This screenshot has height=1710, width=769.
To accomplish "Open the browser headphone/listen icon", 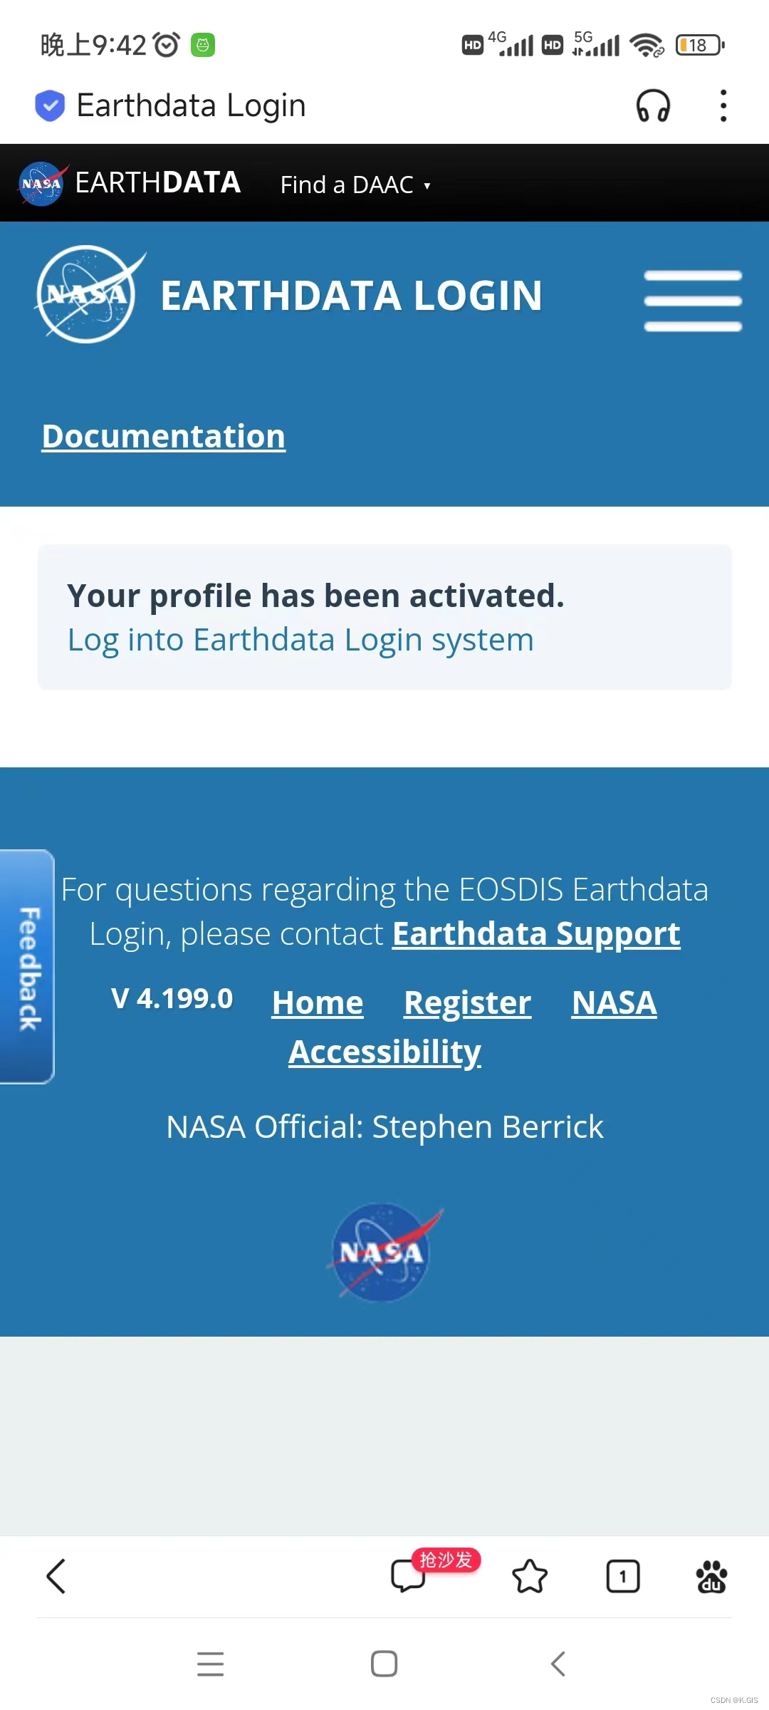I will pyautogui.click(x=654, y=105).
